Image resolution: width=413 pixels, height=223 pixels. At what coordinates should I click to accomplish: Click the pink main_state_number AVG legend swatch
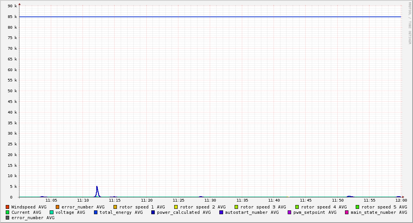pyautogui.click(x=347, y=212)
